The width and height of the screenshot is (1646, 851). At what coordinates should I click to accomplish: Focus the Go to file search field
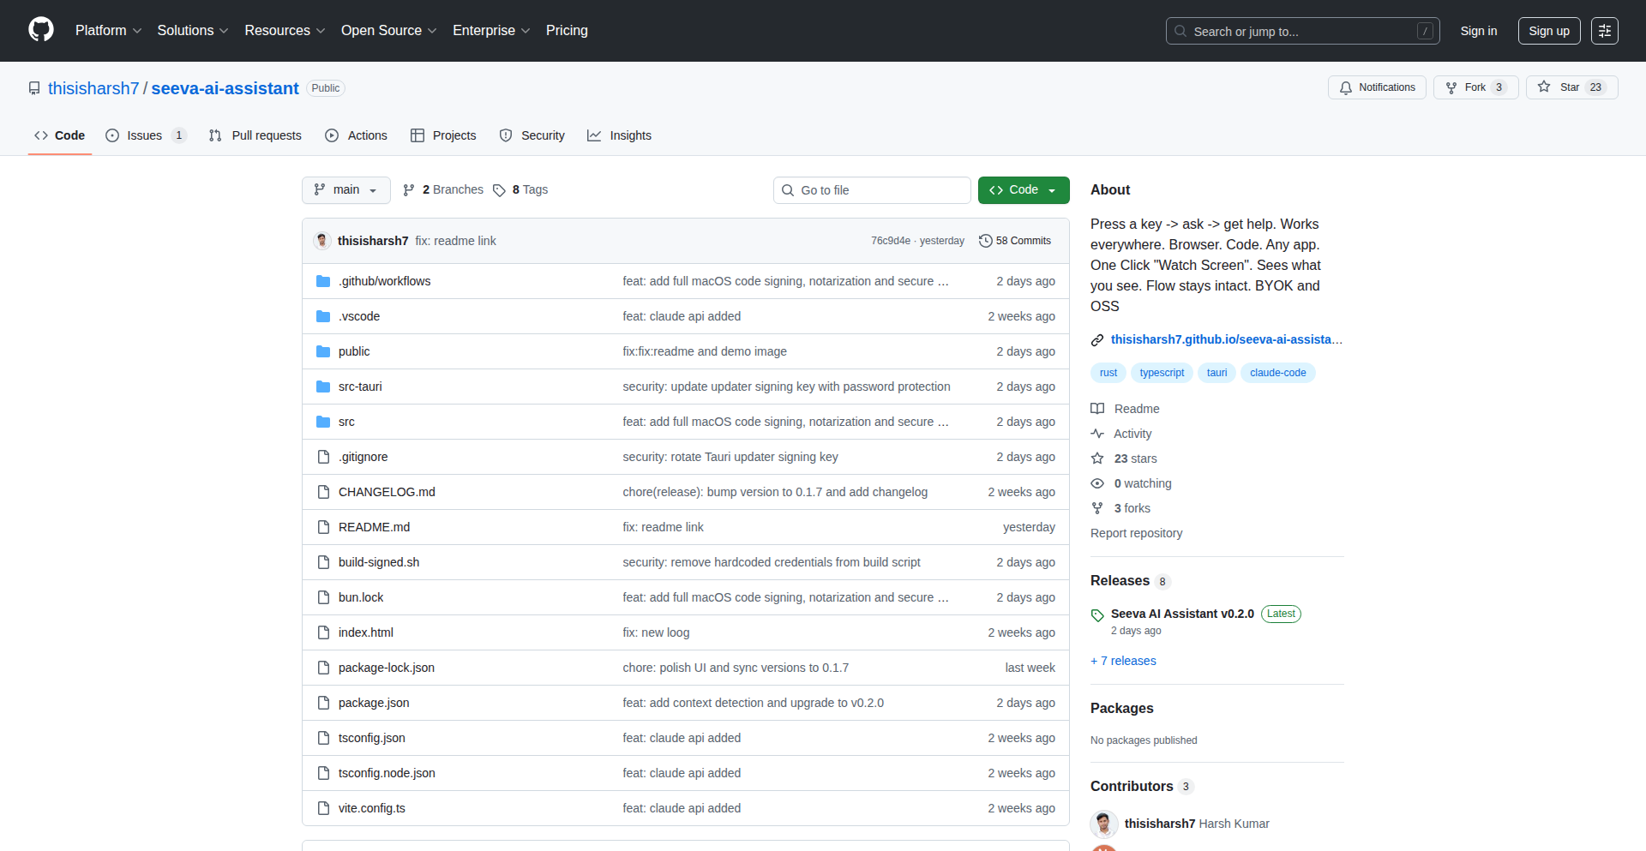point(871,190)
